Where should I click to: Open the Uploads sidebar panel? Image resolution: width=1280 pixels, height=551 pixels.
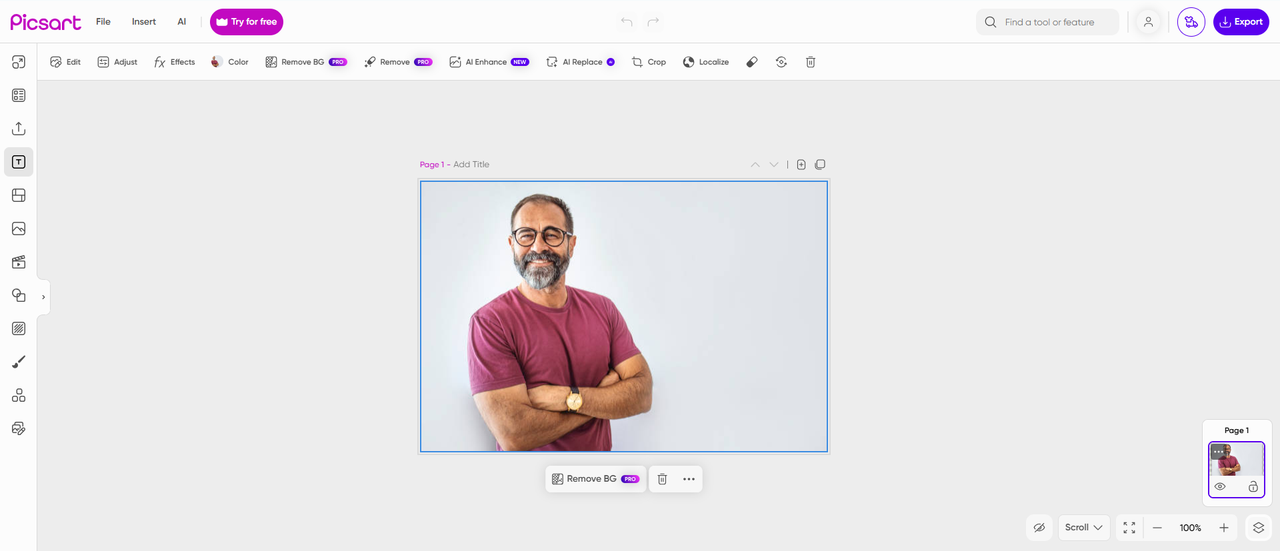click(19, 129)
